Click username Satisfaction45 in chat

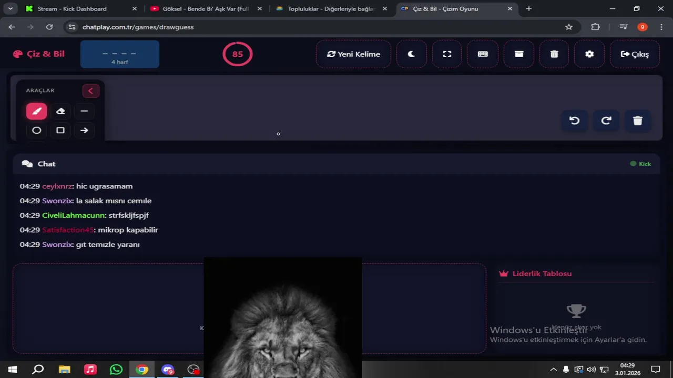point(67,230)
